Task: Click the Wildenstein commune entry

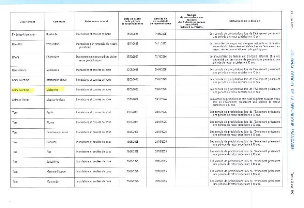Action: coord(55,43)
